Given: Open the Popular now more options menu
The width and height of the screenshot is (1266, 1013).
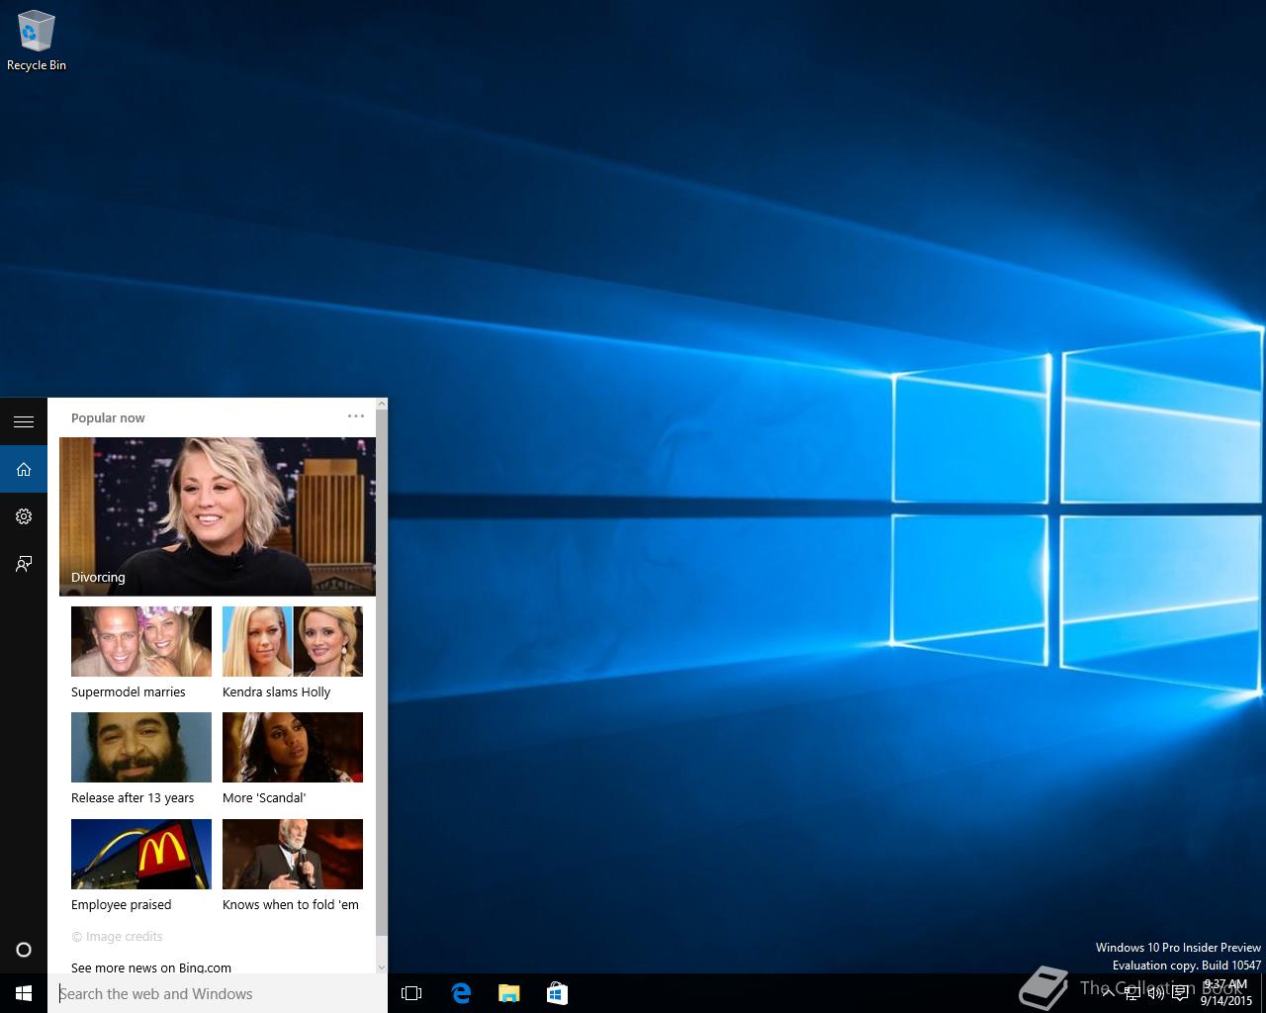Looking at the screenshot, I should point(356,416).
